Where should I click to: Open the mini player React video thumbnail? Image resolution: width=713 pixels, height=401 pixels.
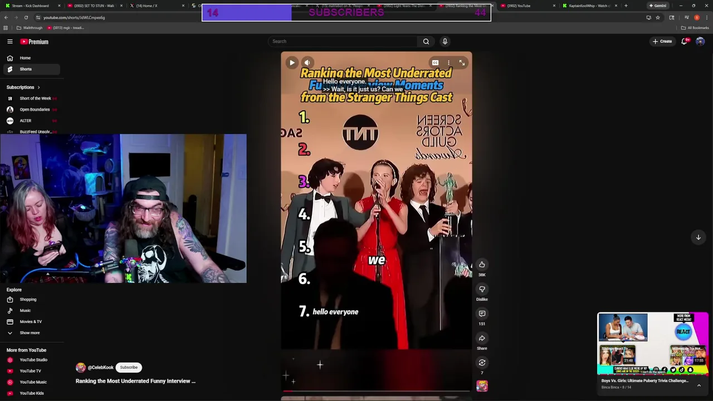tap(653, 344)
